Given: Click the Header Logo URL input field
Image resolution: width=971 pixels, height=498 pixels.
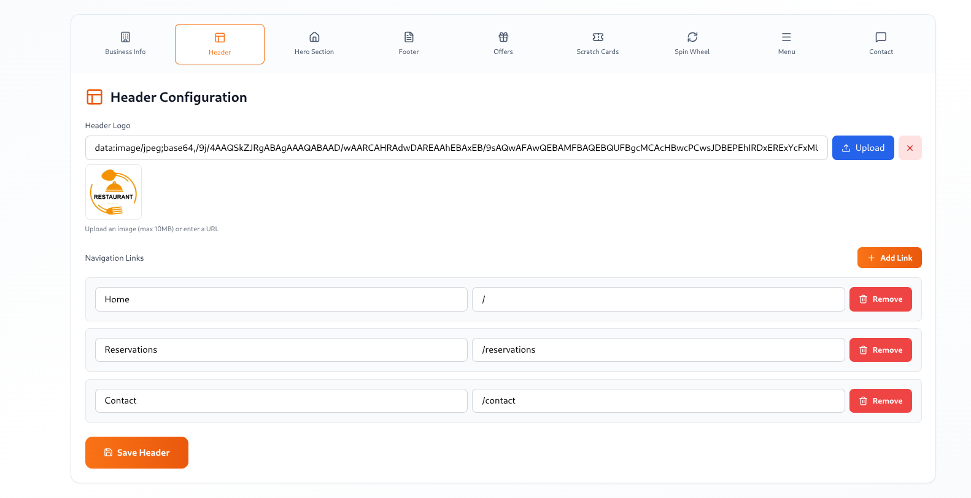Looking at the screenshot, I should [456, 148].
